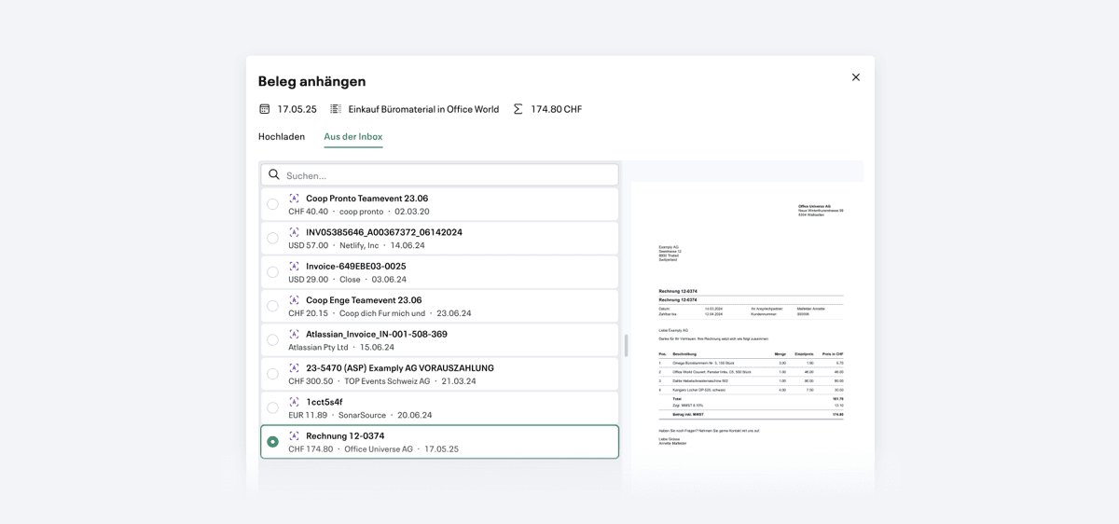Click the inbox list scrollbar handle
Viewport: 1119px width, 524px height.
626,345
